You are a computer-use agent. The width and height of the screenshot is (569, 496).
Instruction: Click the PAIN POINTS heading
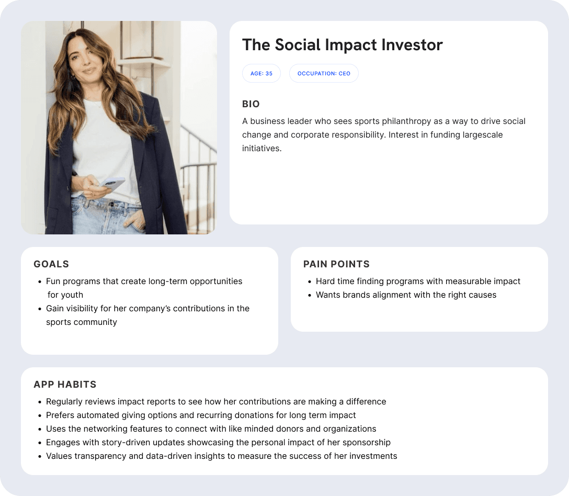coord(336,264)
